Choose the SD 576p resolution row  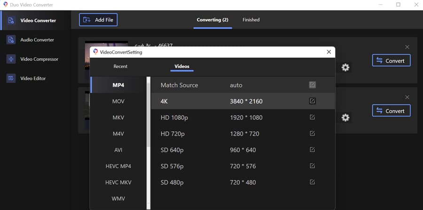243,166
